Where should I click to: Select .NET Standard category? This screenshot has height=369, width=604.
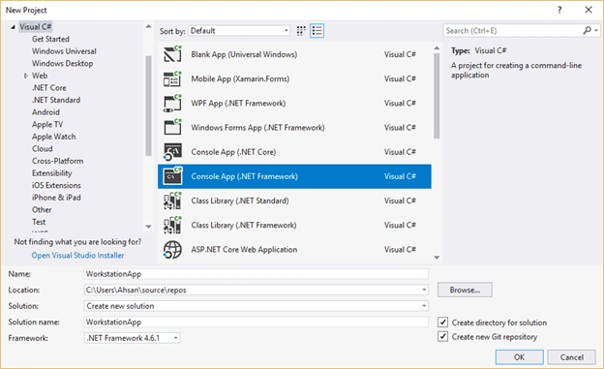pos(56,101)
